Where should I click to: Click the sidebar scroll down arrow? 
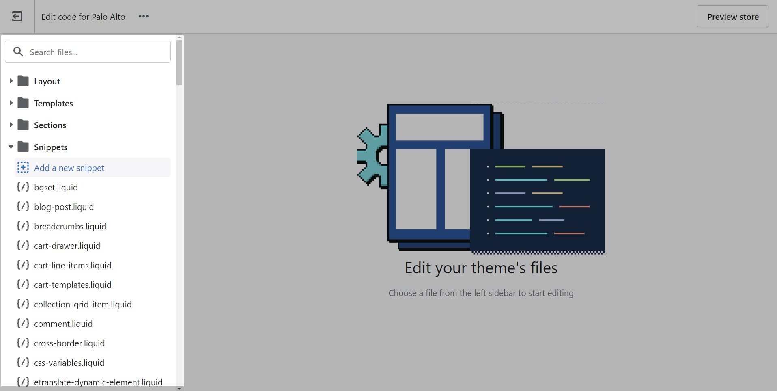pyautogui.click(x=179, y=388)
